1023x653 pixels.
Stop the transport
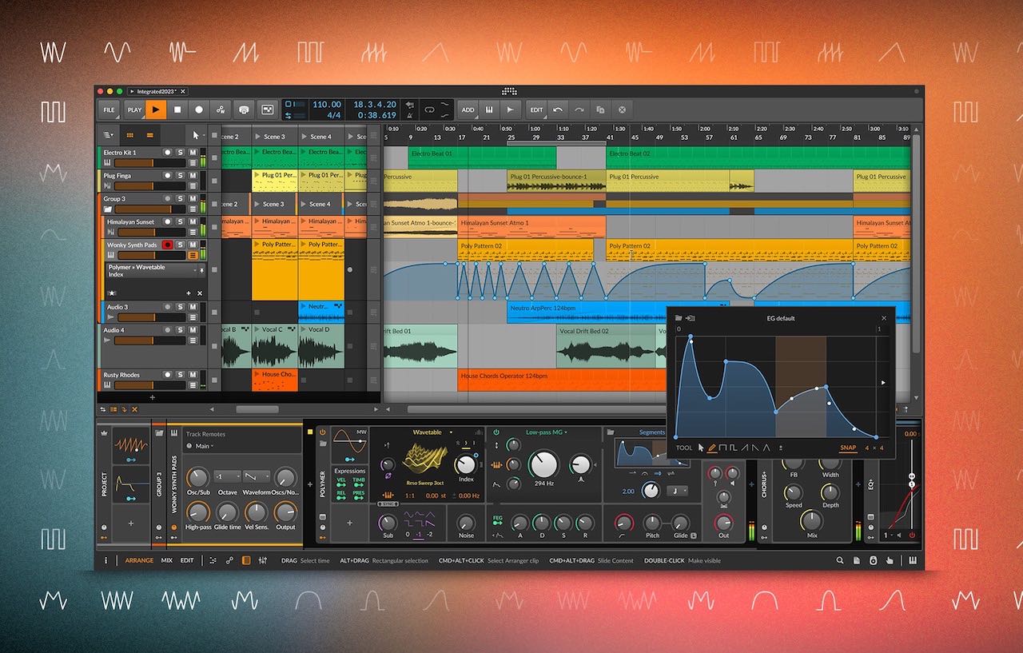(178, 109)
